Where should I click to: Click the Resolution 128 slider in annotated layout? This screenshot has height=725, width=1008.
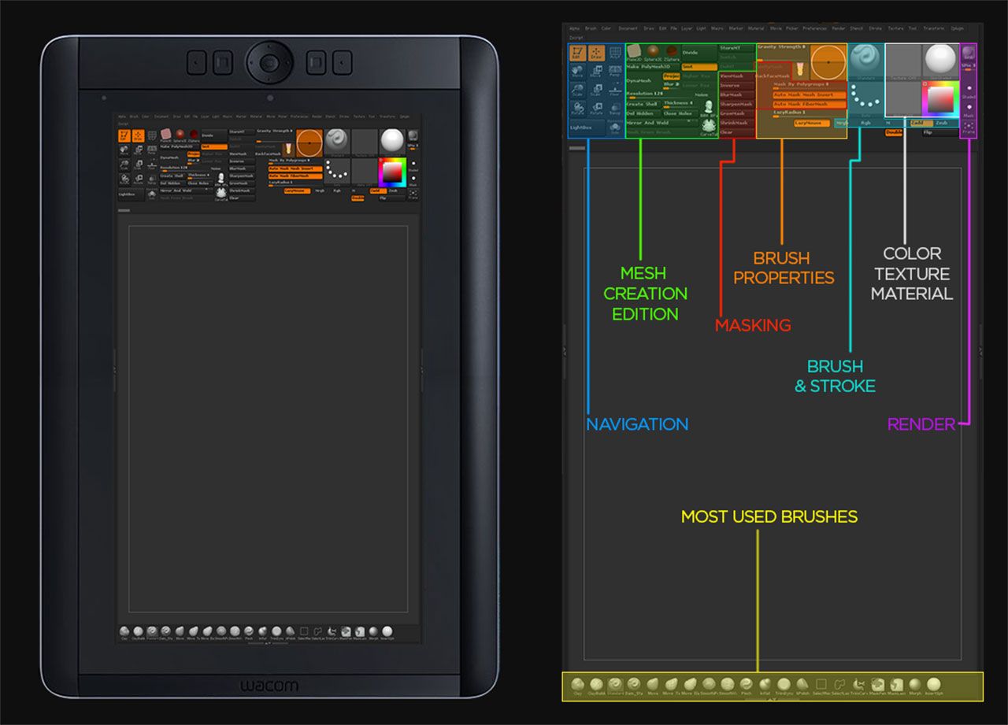pos(660,95)
